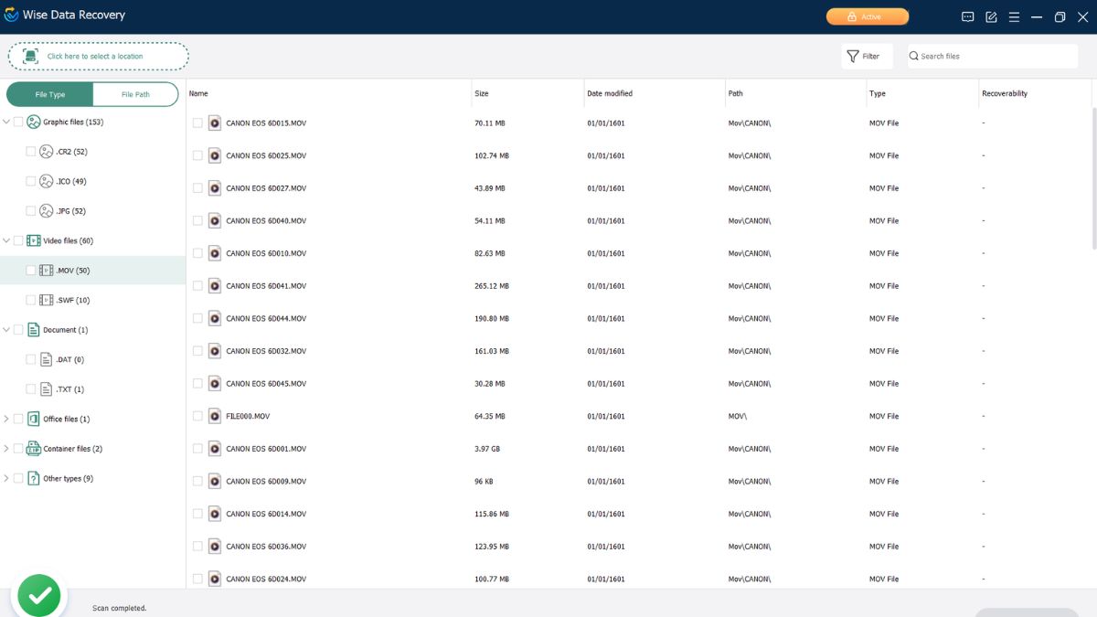Screen dimensions: 1097x617
Task: Click the Wise Data Recovery logo icon
Action: point(12,16)
